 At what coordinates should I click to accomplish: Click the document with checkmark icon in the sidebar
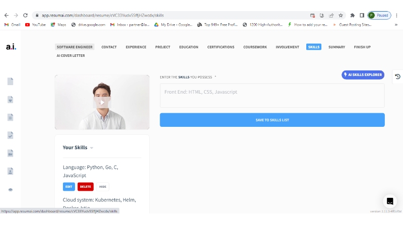click(10, 135)
